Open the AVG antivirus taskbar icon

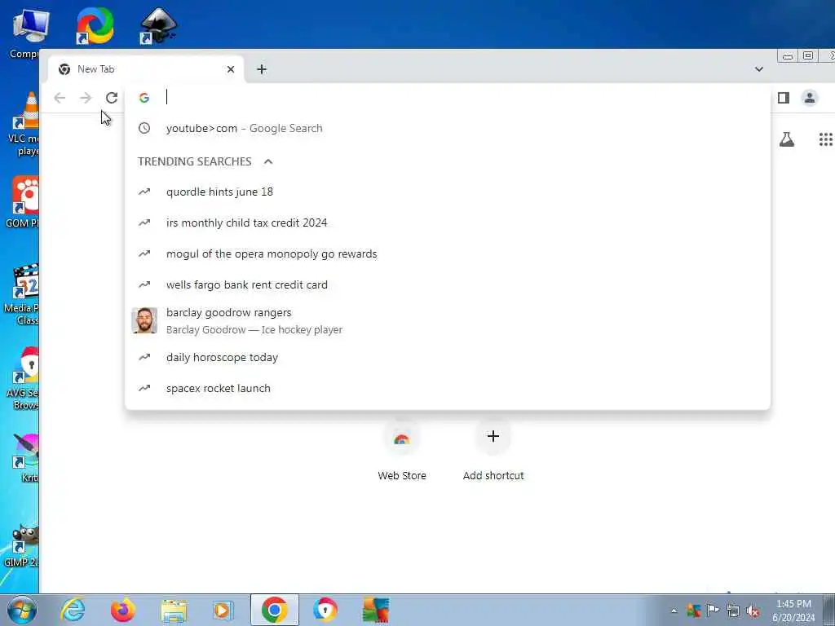pos(376,610)
